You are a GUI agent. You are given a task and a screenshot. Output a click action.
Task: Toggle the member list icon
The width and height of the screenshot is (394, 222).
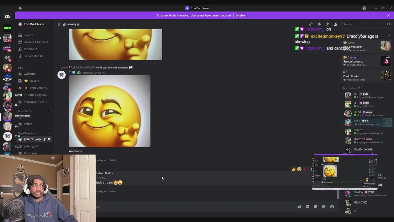(x=336, y=24)
